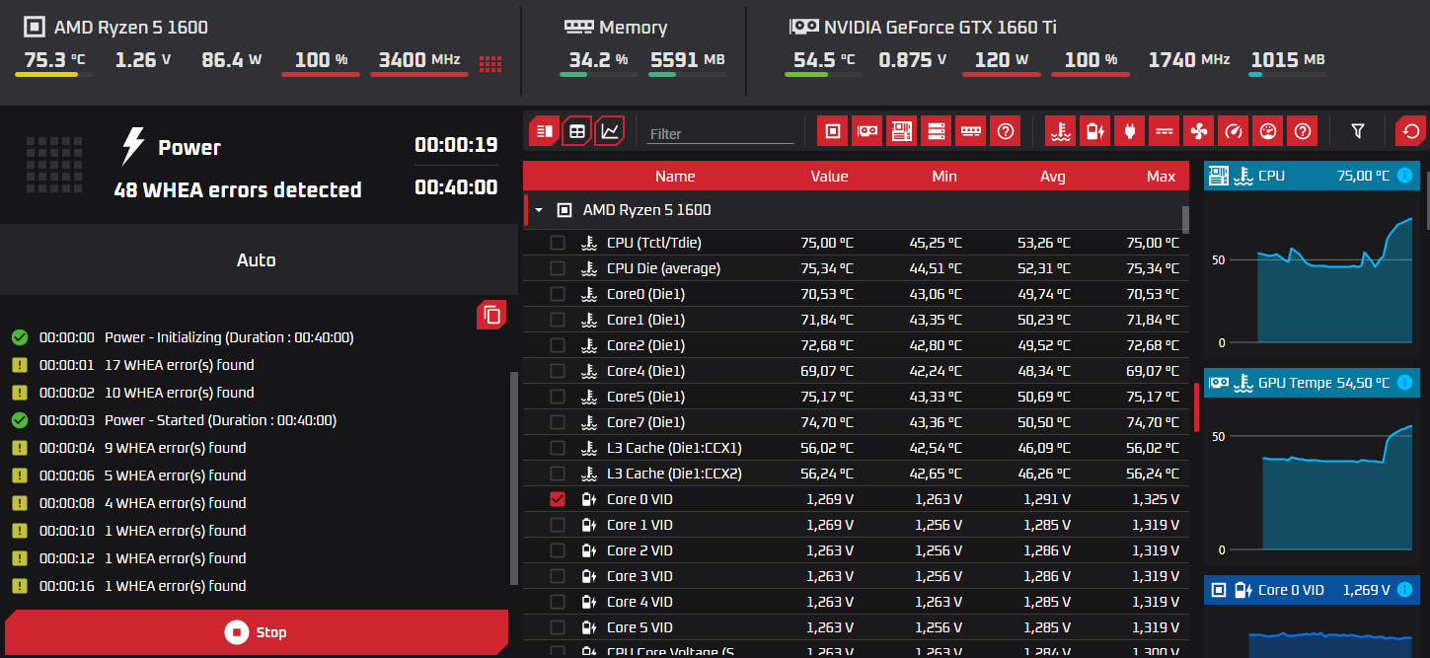Enable the Core0 (Die1) checkbox
The width and height of the screenshot is (1430, 658).
[x=558, y=294]
